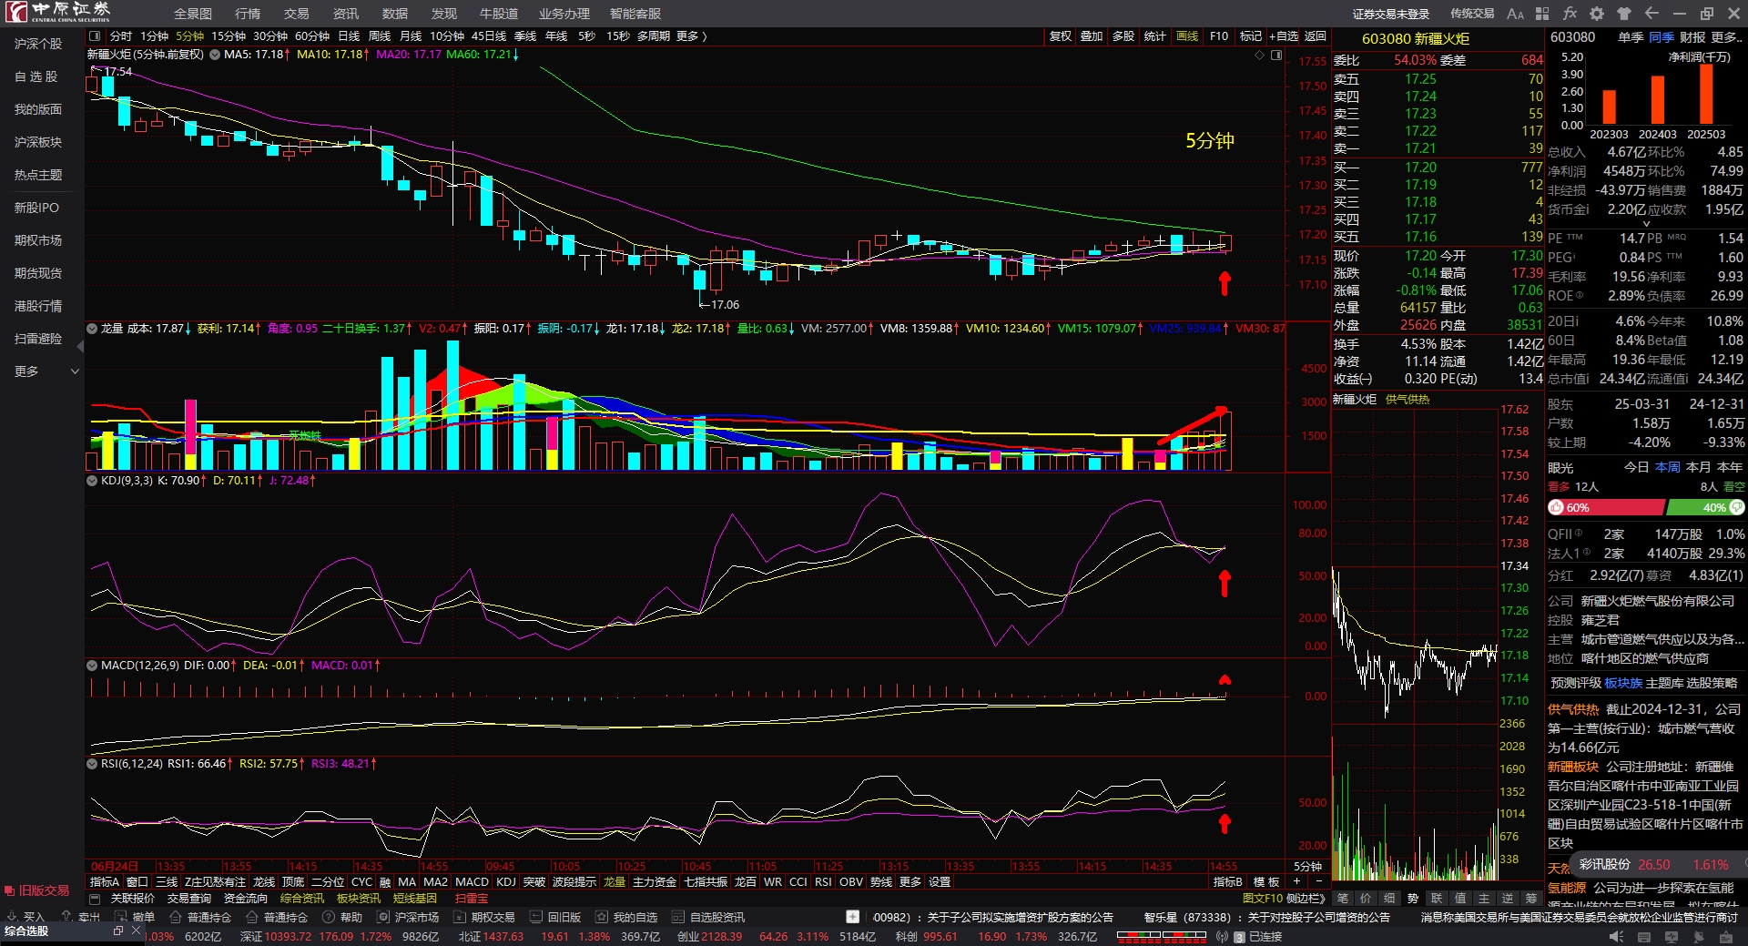Viewport: 1748px width, 946px height.
Task: Open 期权交易 in bottom toolbar
Action: [x=485, y=917]
